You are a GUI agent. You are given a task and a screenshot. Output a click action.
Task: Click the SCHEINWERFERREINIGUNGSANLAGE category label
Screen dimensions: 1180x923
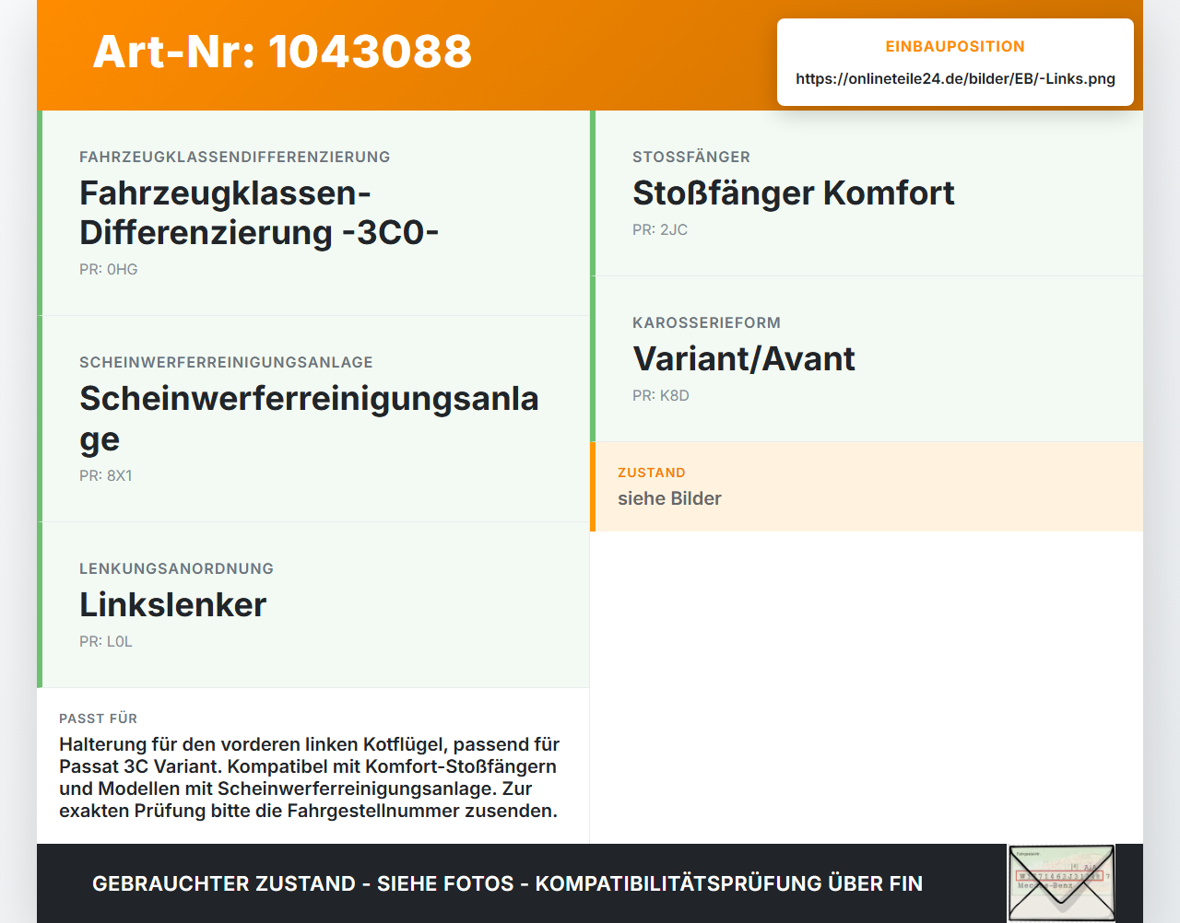[226, 363]
